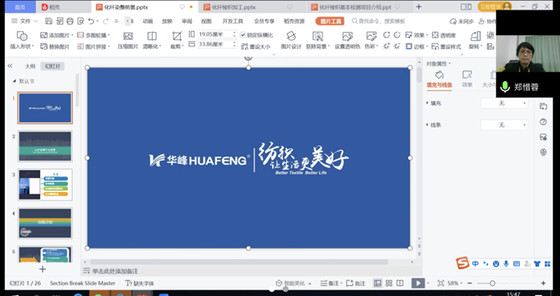Click the reset size (重设大小) button

pos(256,46)
